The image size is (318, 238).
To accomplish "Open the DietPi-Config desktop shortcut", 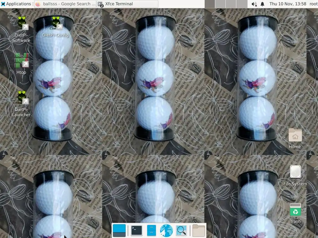I will point(56,27).
